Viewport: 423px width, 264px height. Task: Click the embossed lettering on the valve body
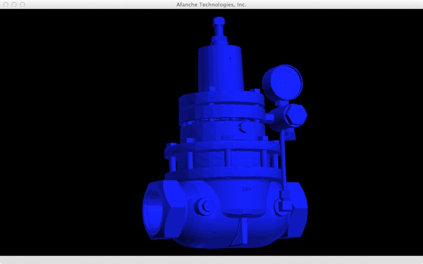click(x=246, y=189)
